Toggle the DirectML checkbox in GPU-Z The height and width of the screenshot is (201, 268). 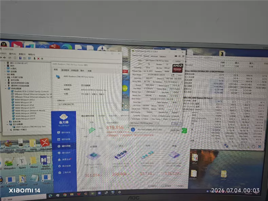pyautogui.click(x=172, y=116)
